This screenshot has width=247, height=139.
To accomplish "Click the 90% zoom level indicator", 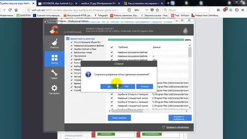I will coord(137,10).
